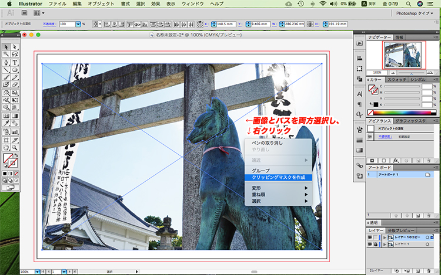Choose the Zoom magnifier tool
441x275 pixels.
tap(14, 147)
